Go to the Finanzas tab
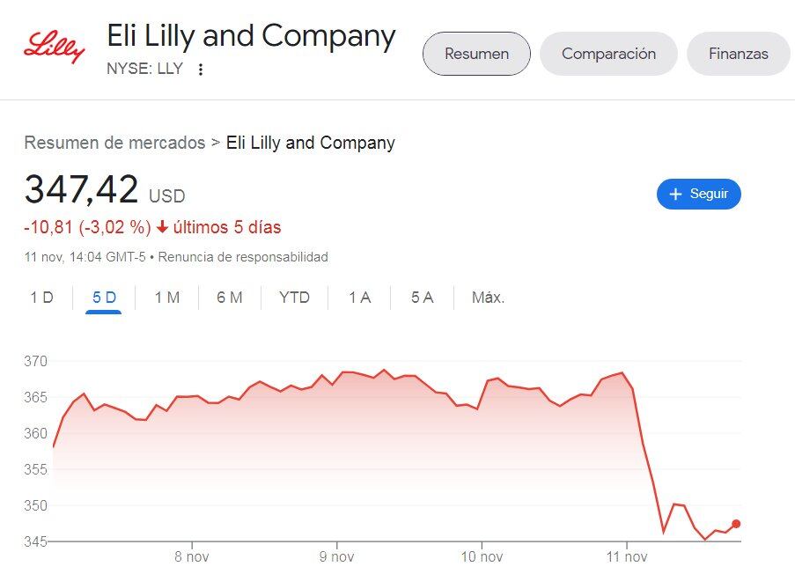Screen dimensions: 795x574 (x=738, y=54)
